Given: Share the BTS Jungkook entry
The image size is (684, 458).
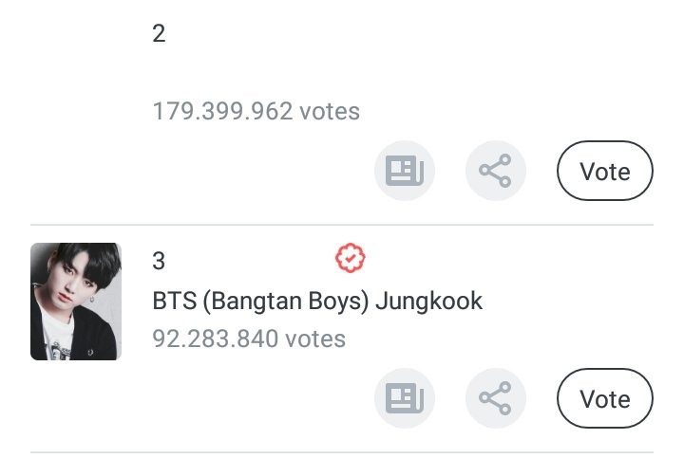Looking at the screenshot, I should [495, 399].
